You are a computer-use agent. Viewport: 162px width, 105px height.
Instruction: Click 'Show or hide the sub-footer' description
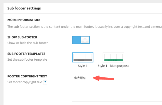(x=28, y=43)
